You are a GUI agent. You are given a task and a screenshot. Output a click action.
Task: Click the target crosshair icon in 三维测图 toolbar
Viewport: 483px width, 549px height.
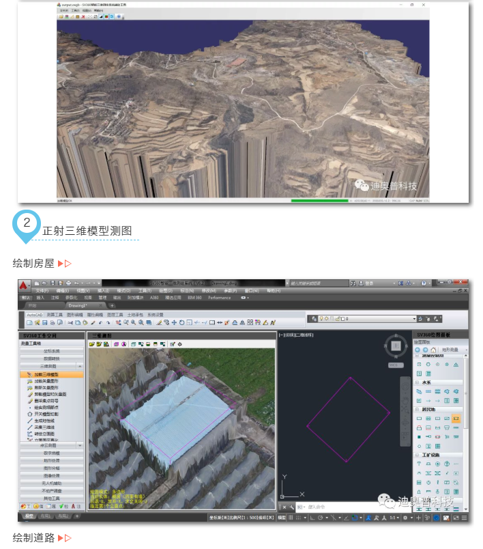coord(180,345)
